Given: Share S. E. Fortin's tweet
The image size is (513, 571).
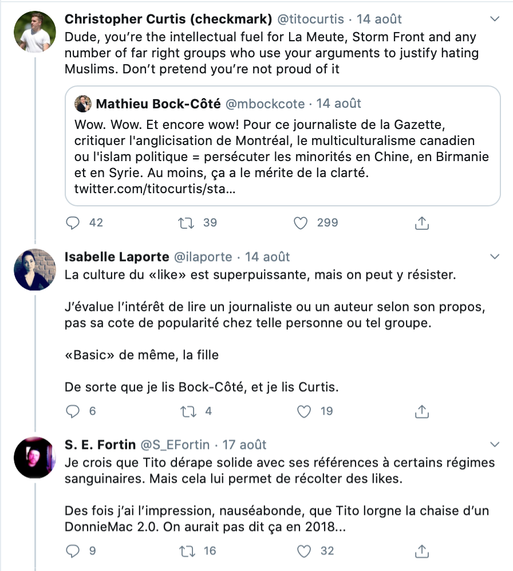Looking at the screenshot, I should click(x=421, y=551).
